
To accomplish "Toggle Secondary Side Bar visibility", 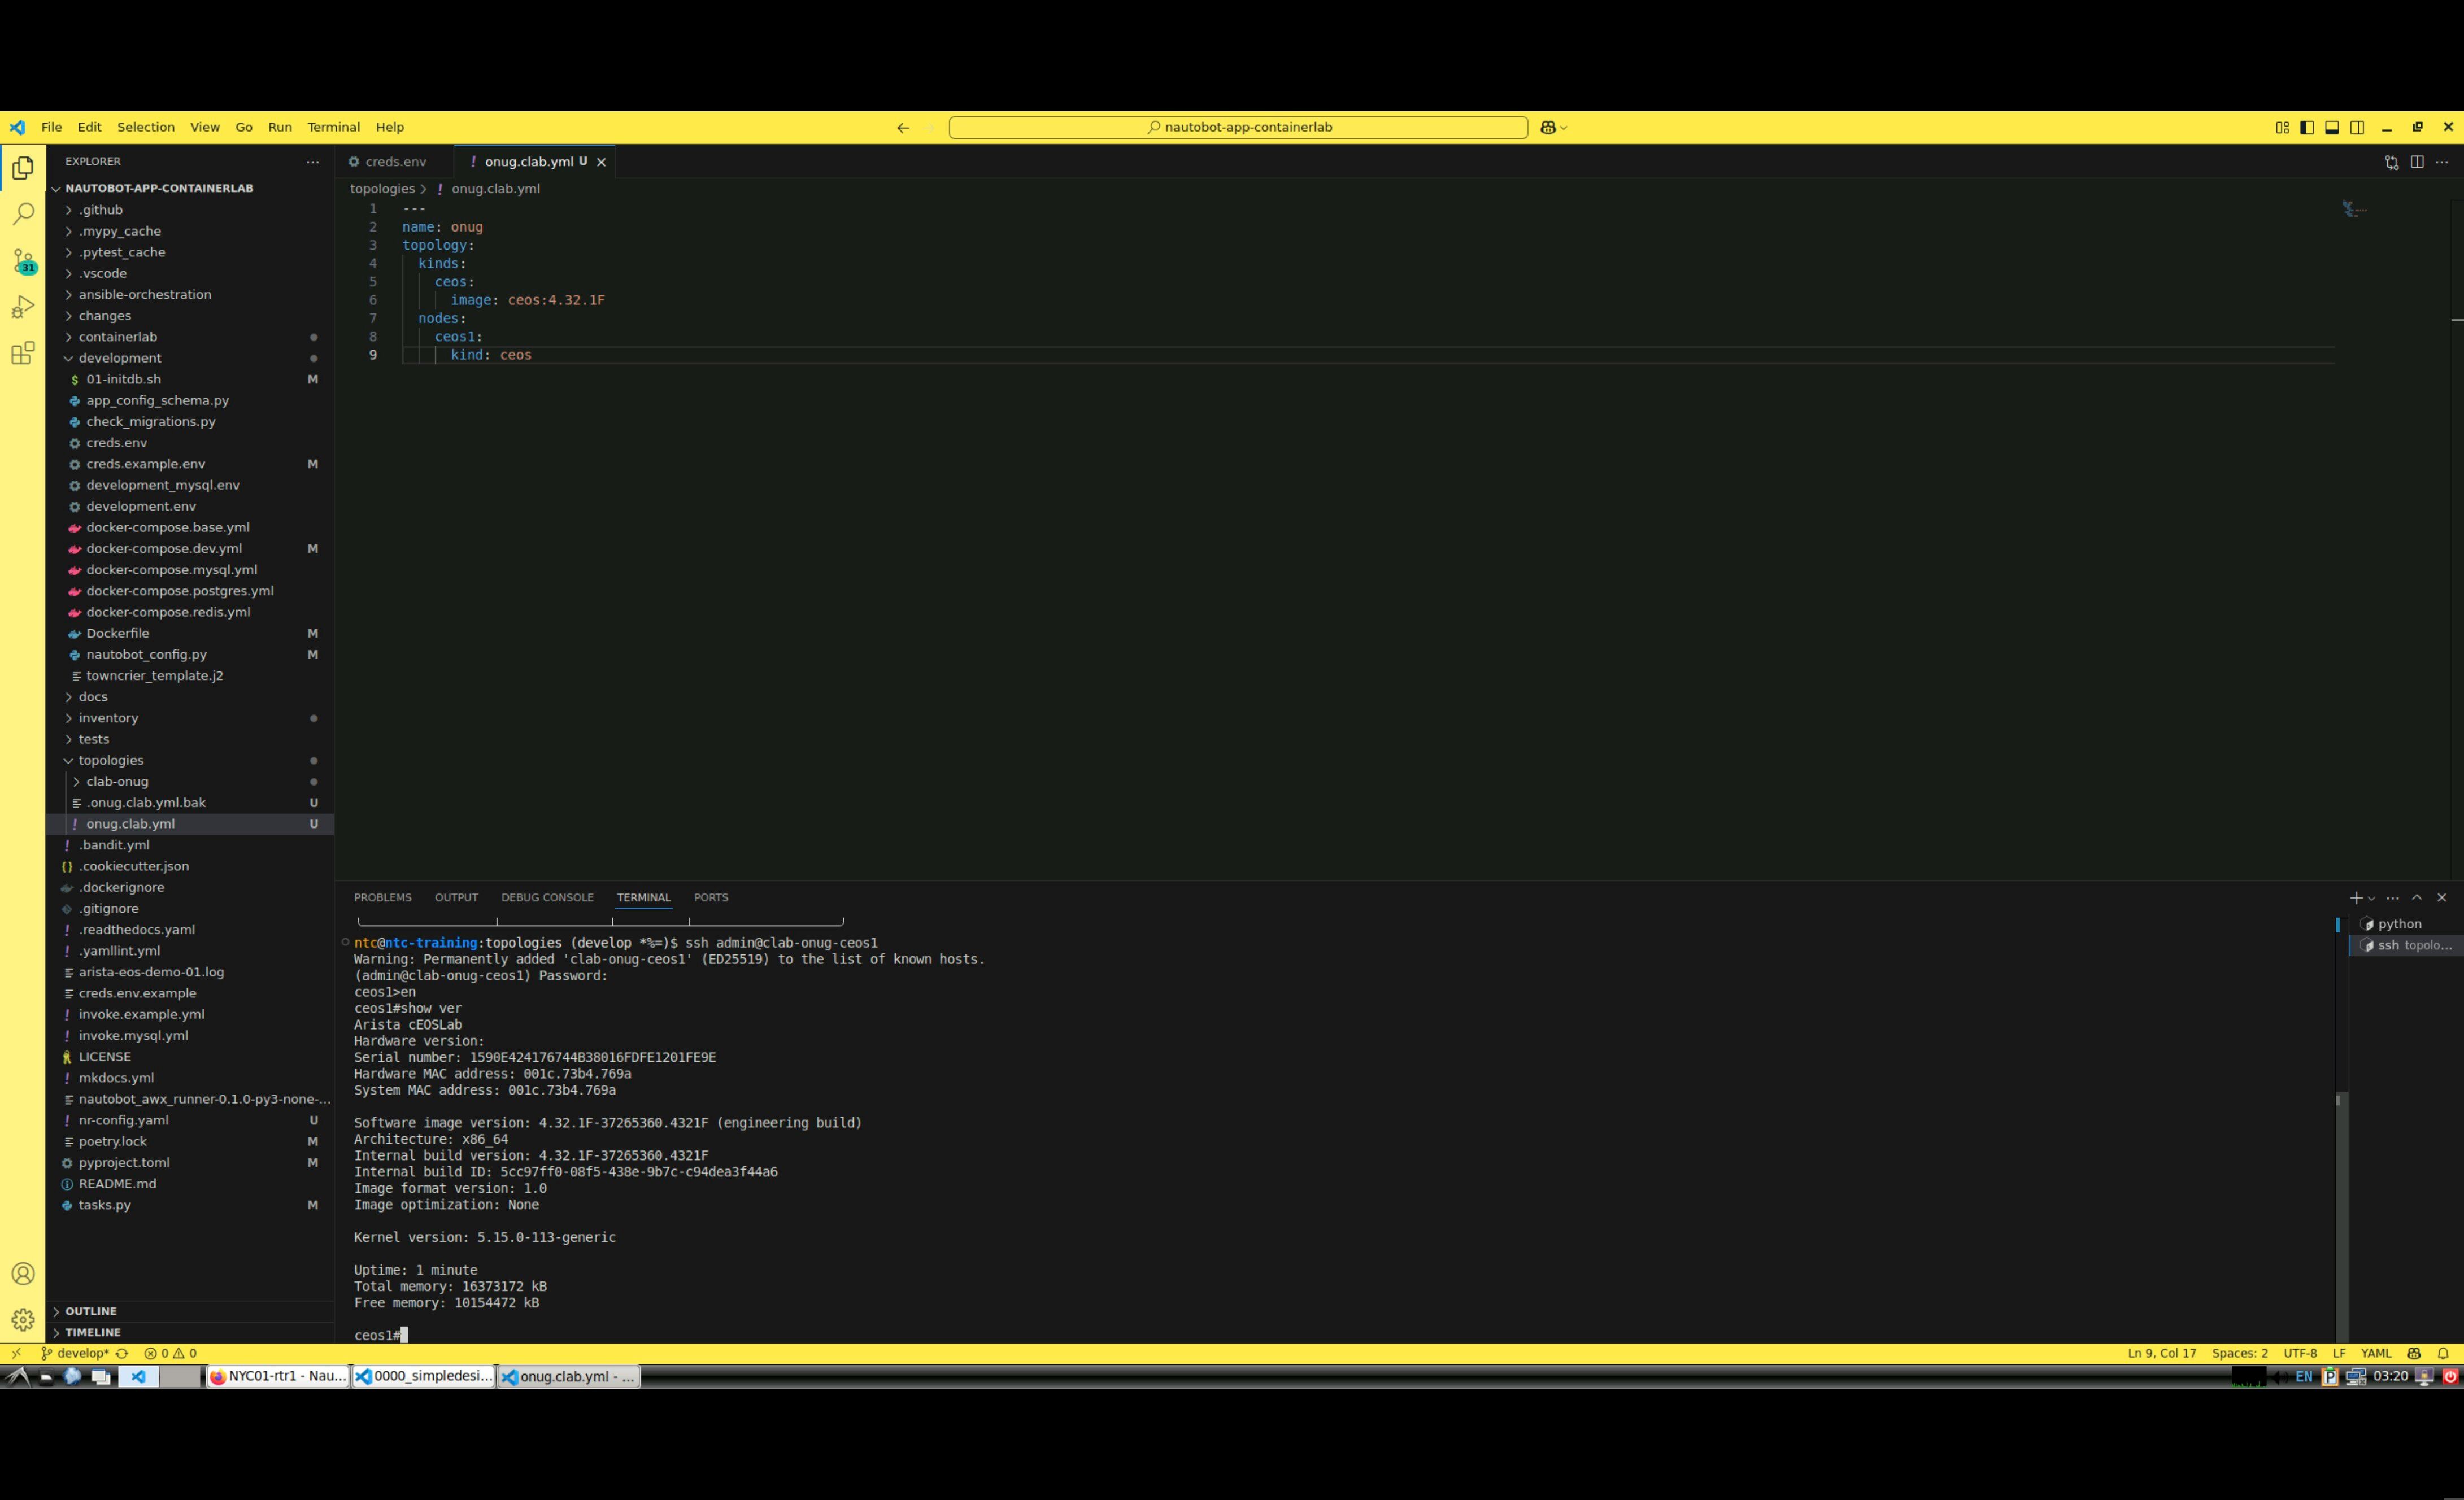I will click(x=2357, y=127).
